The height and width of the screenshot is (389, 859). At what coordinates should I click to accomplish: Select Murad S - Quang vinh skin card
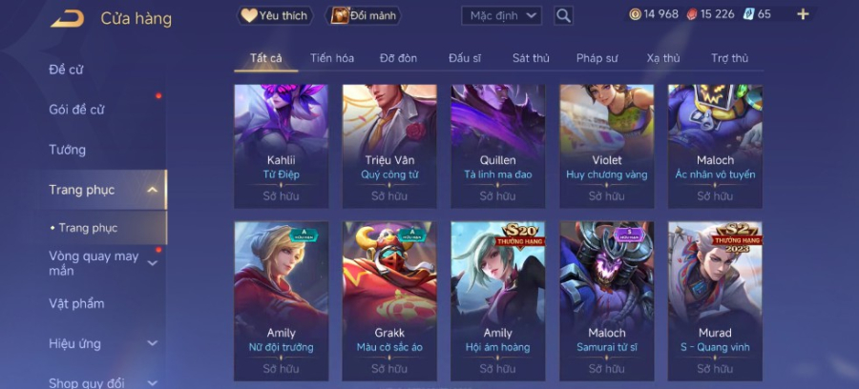[715, 301]
